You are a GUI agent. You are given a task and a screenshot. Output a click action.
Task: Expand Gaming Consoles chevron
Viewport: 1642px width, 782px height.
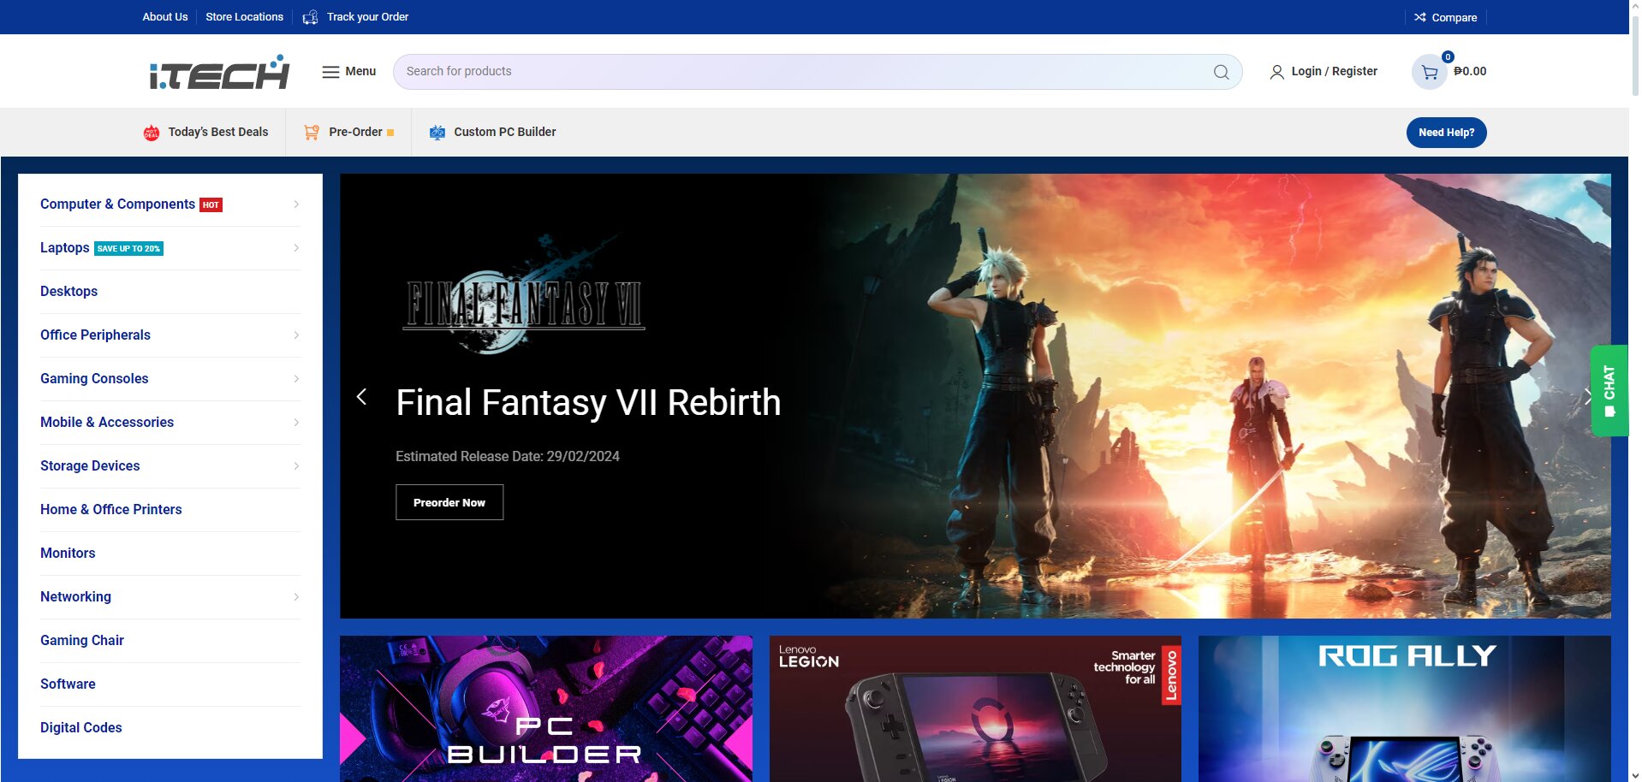click(x=296, y=379)
